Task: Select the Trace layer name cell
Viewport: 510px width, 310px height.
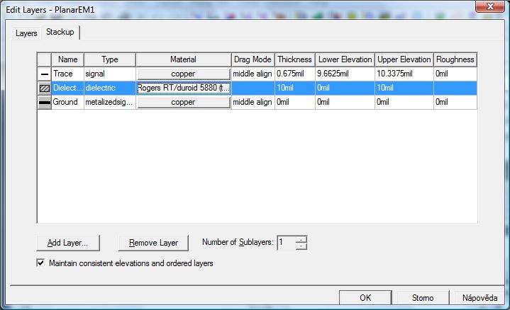Action: click(x=67, y=74)
